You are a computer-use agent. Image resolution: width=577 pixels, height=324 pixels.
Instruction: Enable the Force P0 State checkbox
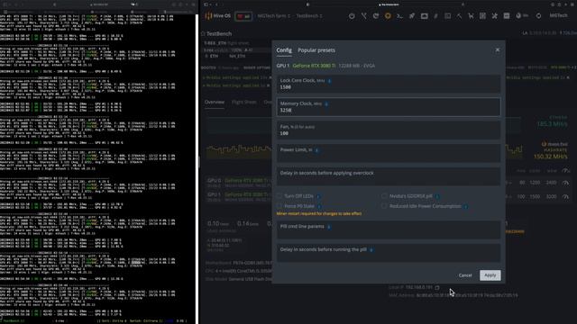click(x=279, y=206)
